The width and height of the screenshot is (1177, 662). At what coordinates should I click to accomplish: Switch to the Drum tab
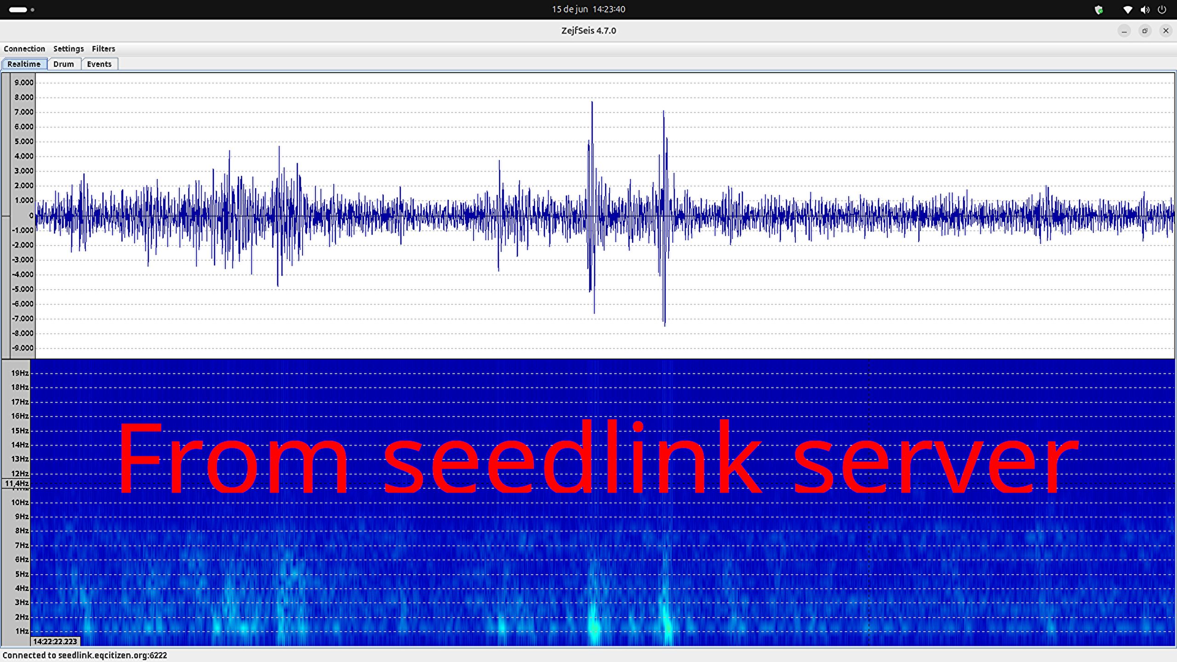63,64
